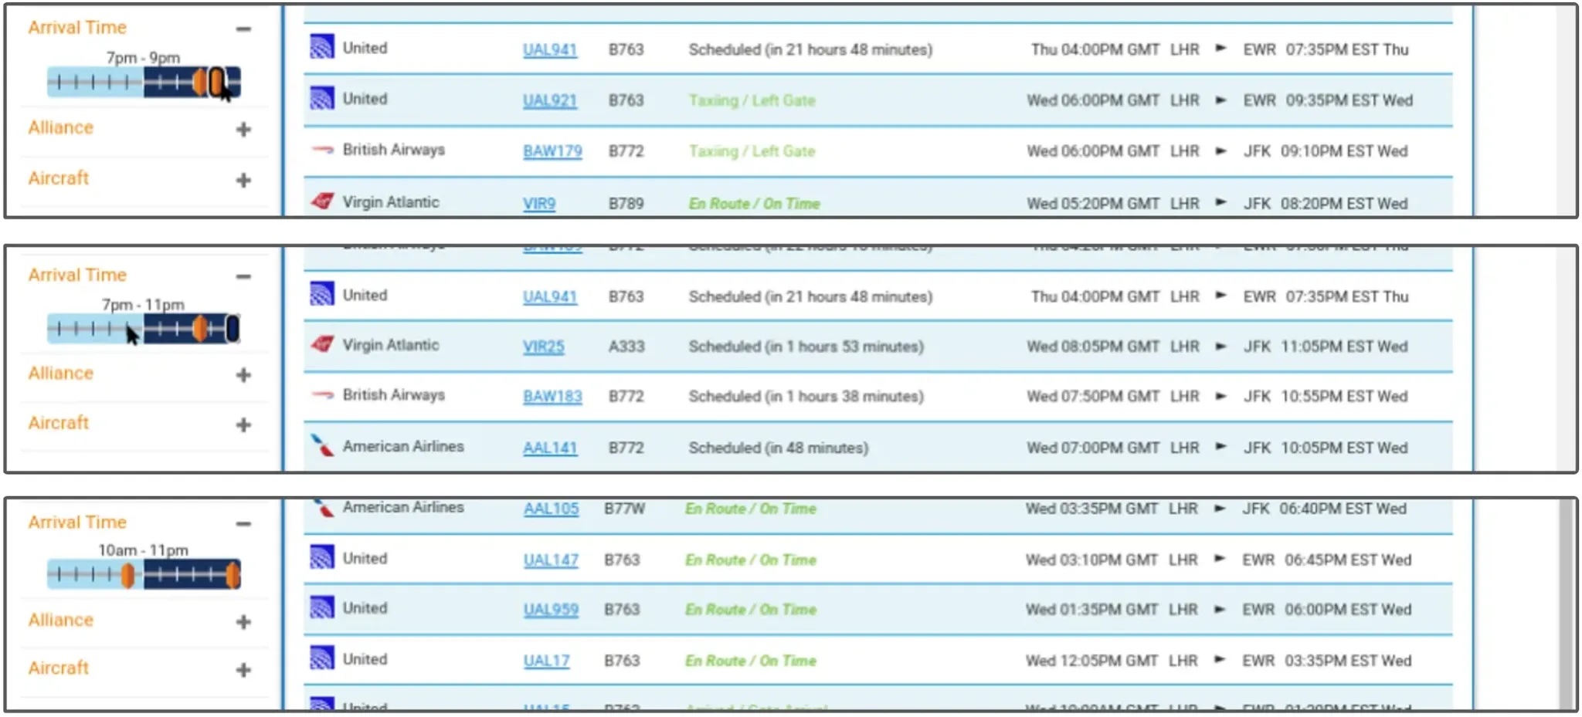
Task: Open flight BAW183 link
Action: [552, 397]
